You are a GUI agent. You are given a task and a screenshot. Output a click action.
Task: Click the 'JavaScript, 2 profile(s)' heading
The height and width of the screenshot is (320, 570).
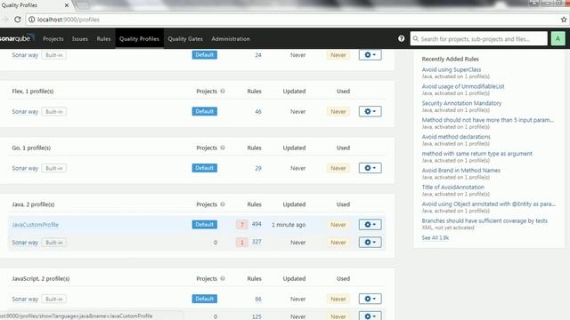[x=41, y=278]
